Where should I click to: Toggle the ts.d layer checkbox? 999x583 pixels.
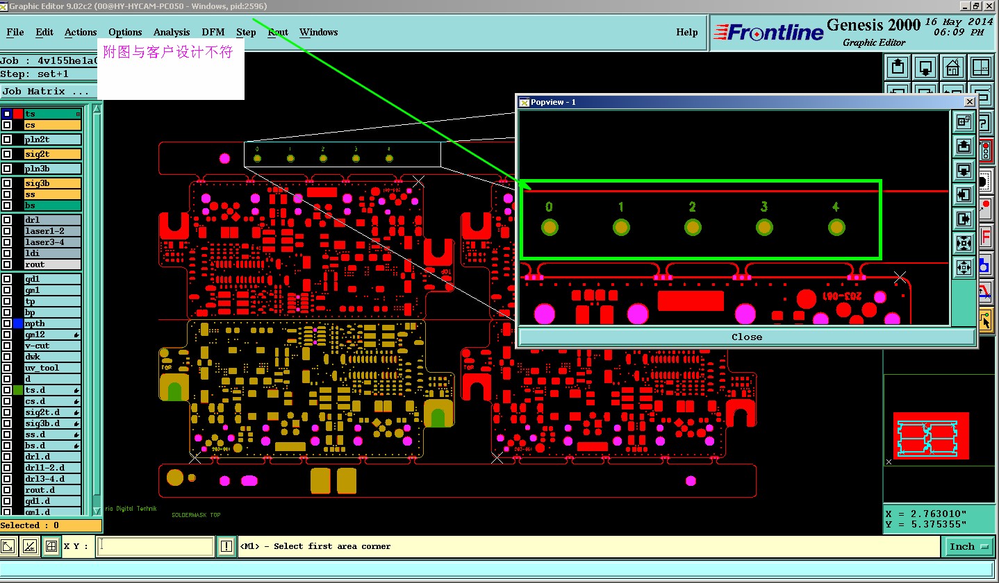click(7, 390)
